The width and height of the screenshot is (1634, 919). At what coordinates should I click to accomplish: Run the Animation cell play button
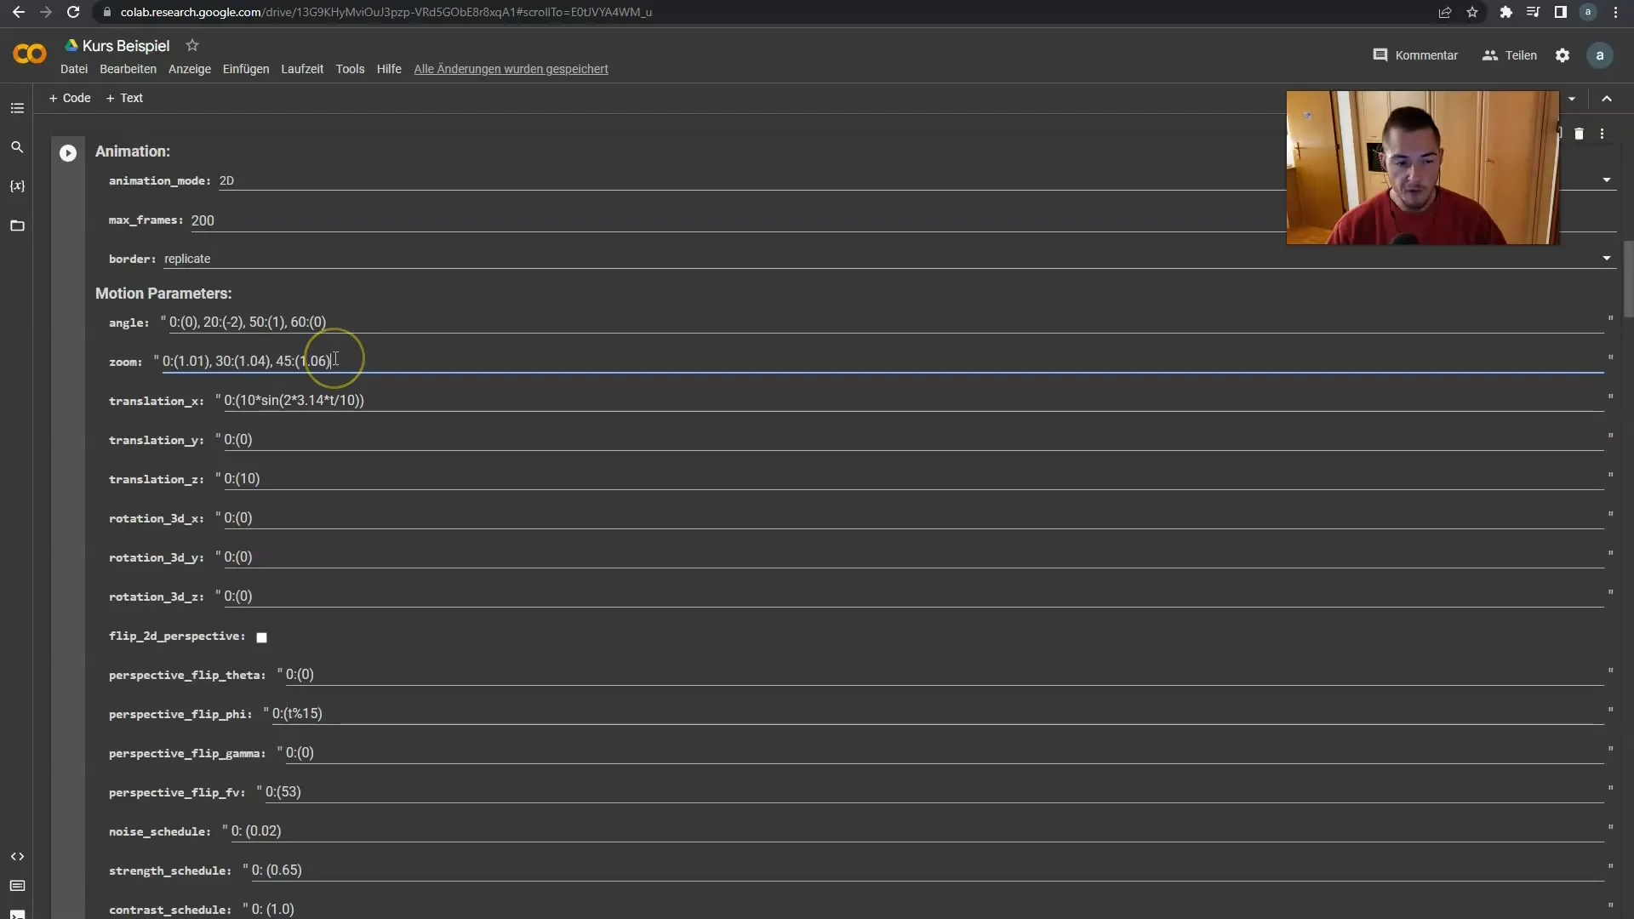tap(68, 153)
